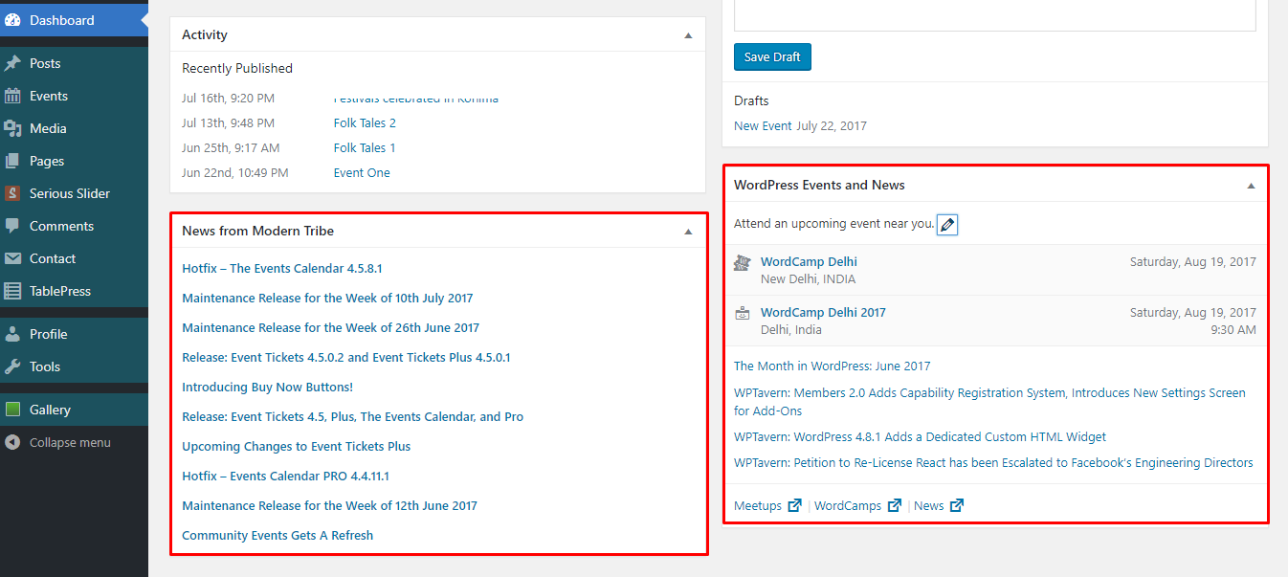Screen dimensions: 1288x577
Task: Collapse the Activity widget panel
Action: tap(687, 35)
